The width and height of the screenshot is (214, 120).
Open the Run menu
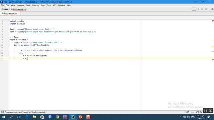tap(43, 5)
